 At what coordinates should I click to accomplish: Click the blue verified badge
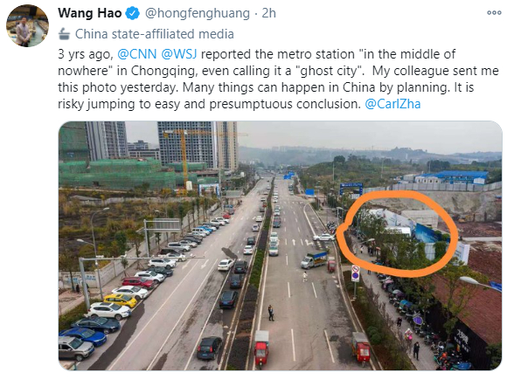133,13
